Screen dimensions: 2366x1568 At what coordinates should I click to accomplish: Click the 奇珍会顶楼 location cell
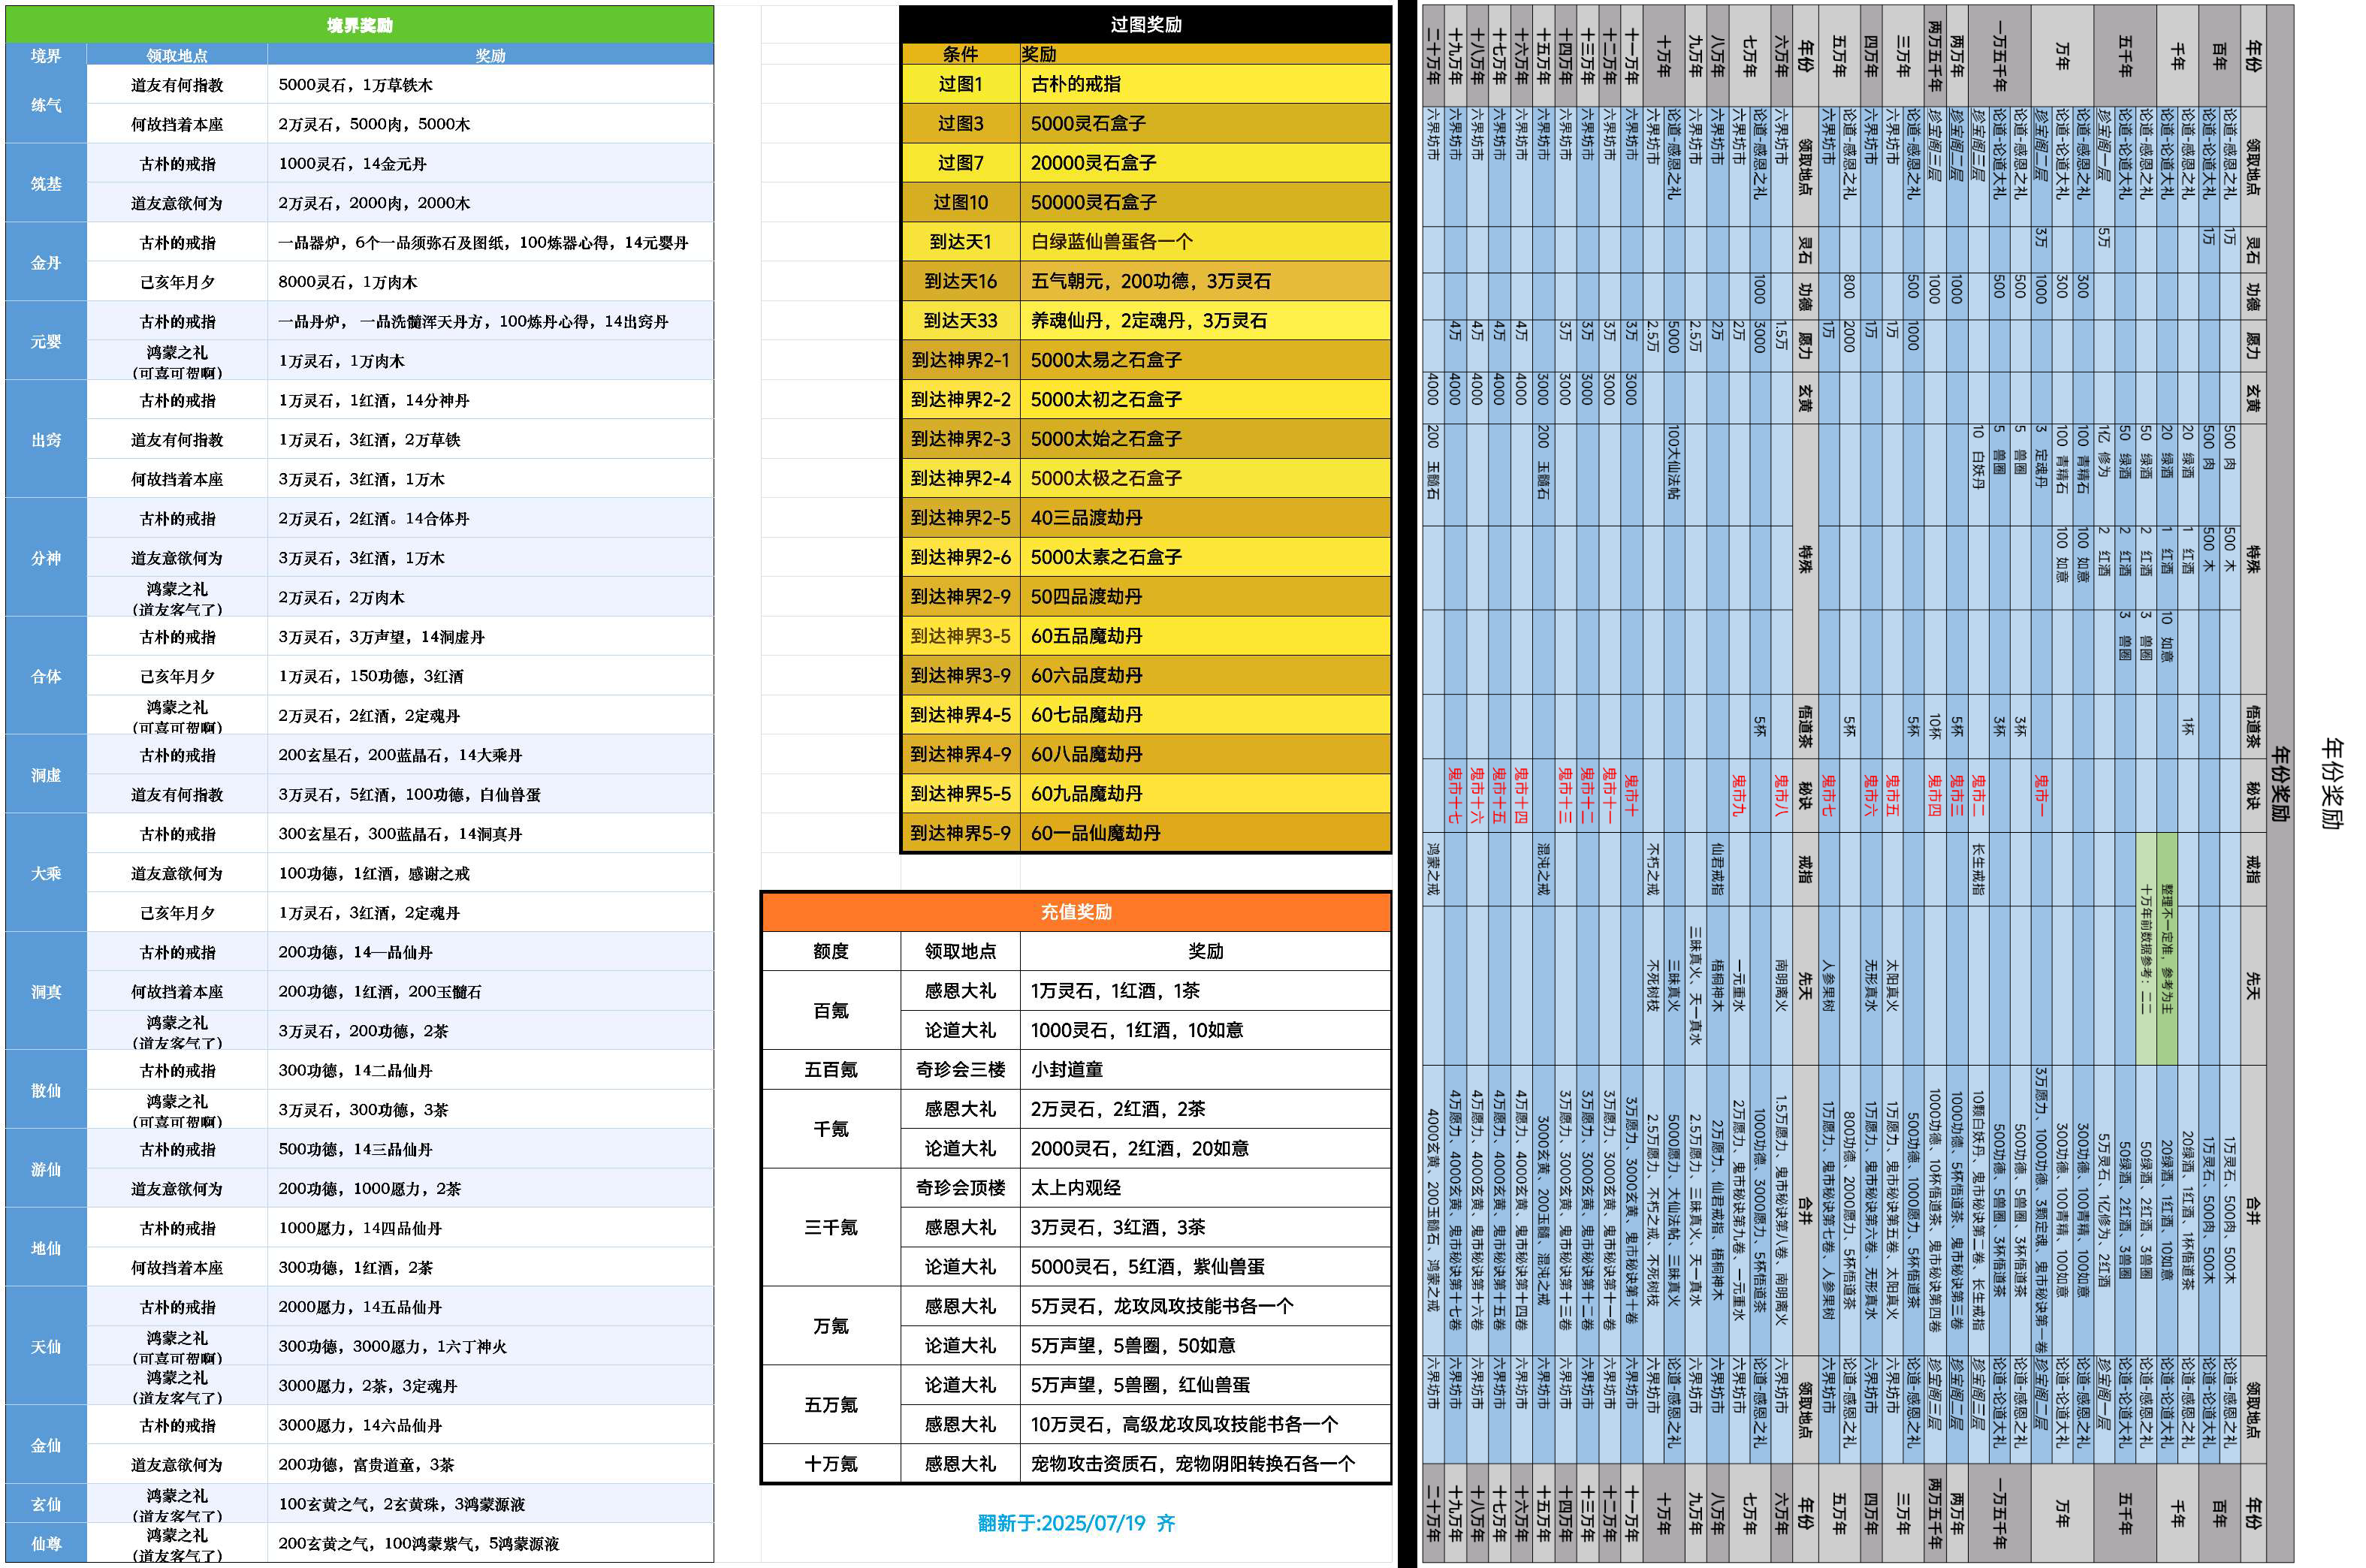[x=960, y=1187]
